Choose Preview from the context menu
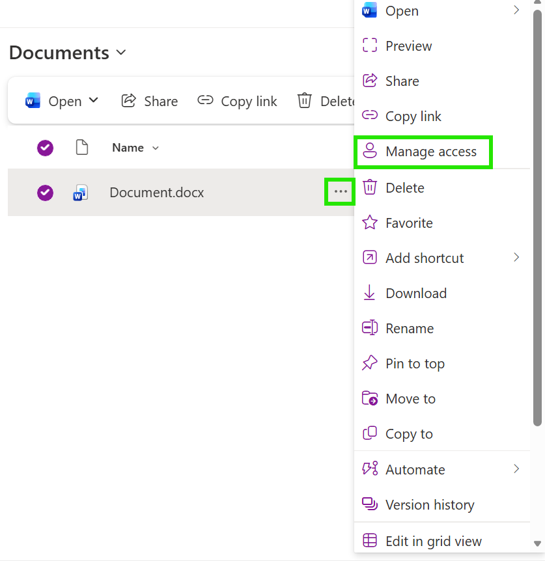The image size is (545, 561). point(442,46)
